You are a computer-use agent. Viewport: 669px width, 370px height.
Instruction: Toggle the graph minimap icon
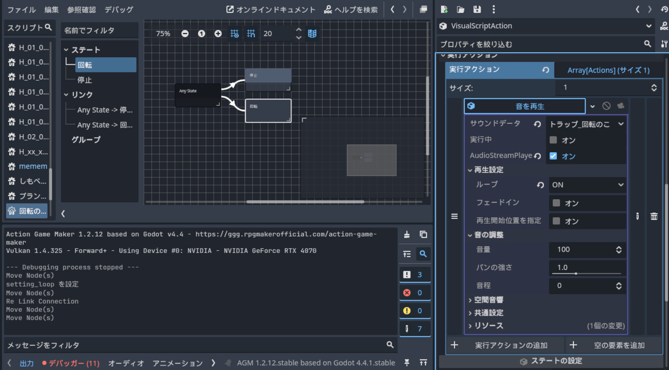tap(313, 34)
